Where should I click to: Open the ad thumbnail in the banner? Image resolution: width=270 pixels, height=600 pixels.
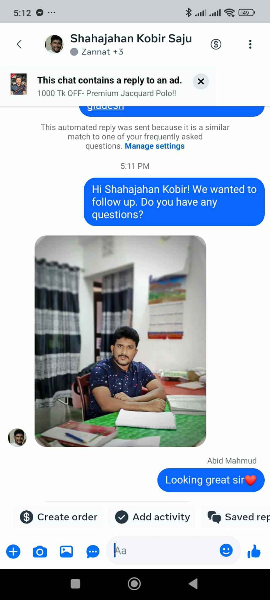18,84
